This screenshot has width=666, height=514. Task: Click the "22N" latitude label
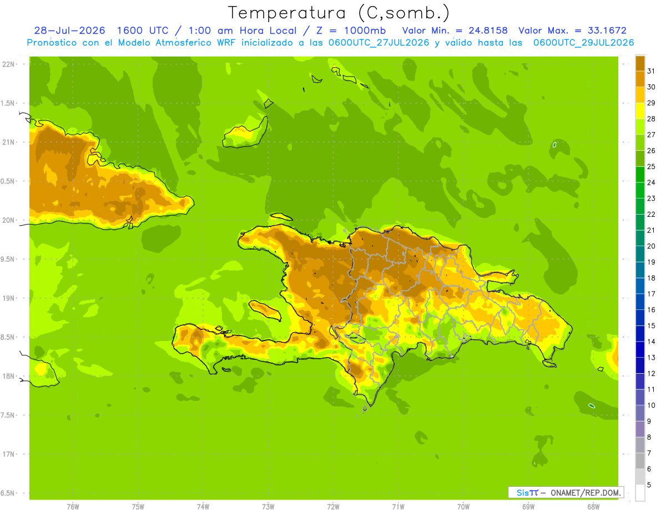point(9,64)
